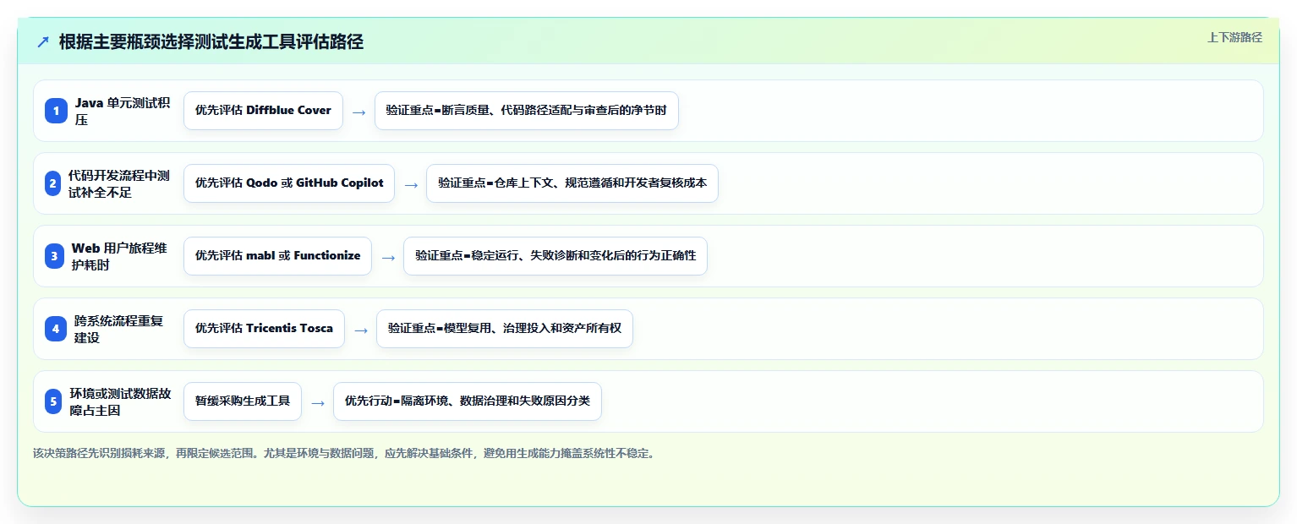Click the box 验证重点=断言质量、代码路径适配与审查后的净节时

[527, 111]
